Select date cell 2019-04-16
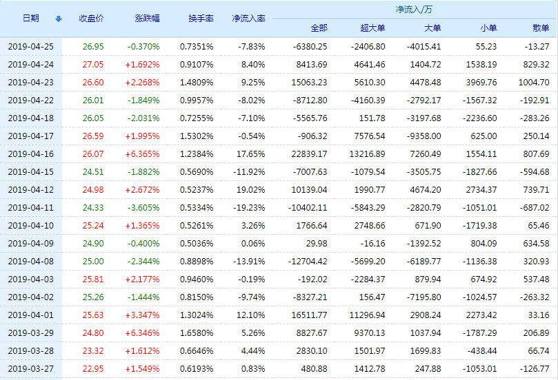 pyautogui.click(x=30, y=154)
